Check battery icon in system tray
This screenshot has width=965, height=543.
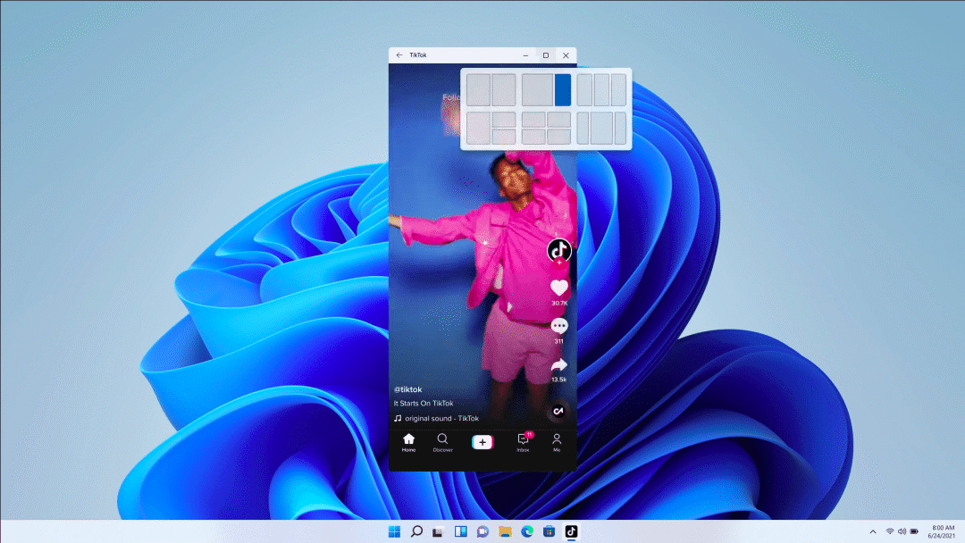tap(914, 532)
